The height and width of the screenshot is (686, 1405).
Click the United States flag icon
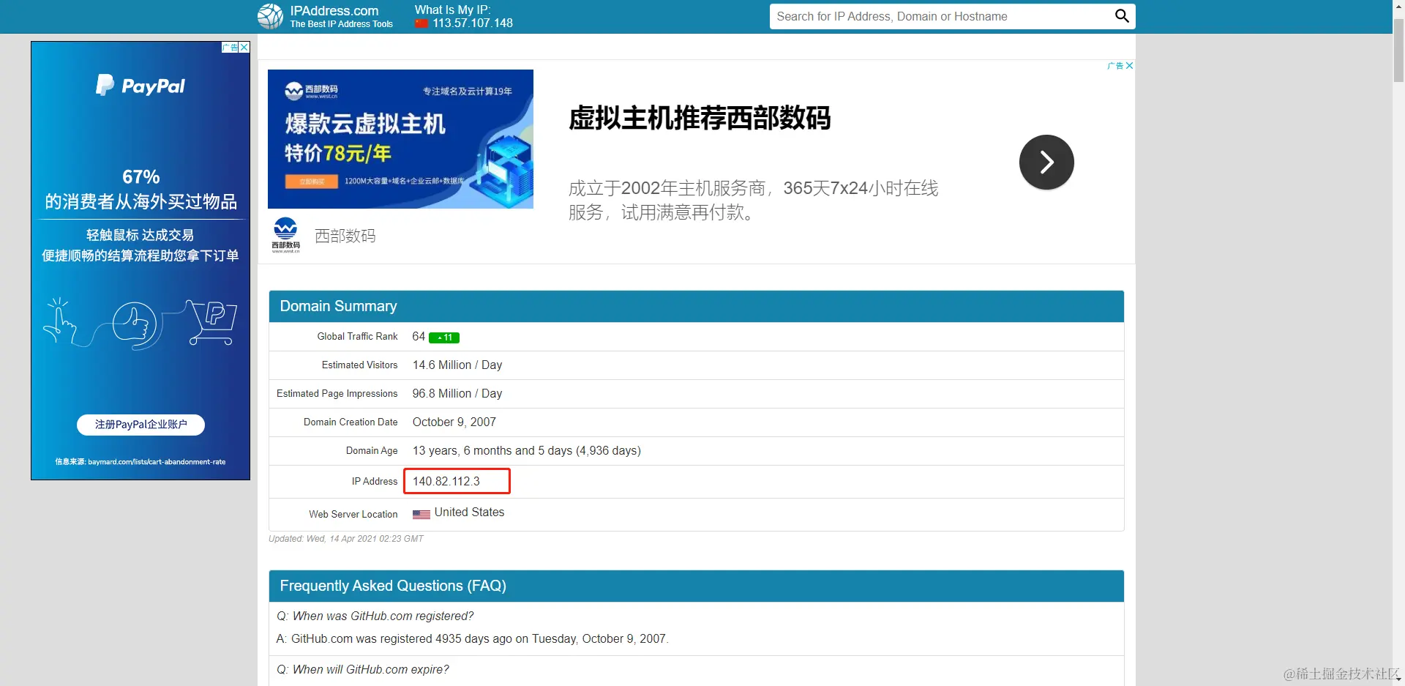click(x=421, y=514)
